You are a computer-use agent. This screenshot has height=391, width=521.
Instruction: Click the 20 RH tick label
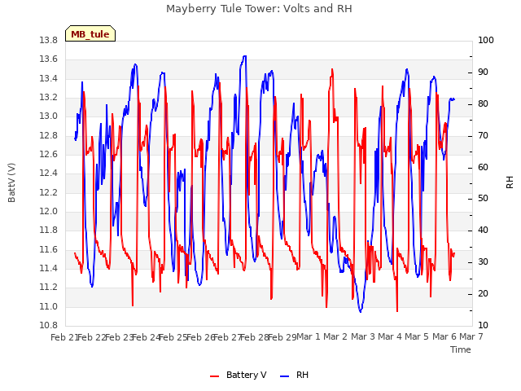tap(483, 294)
